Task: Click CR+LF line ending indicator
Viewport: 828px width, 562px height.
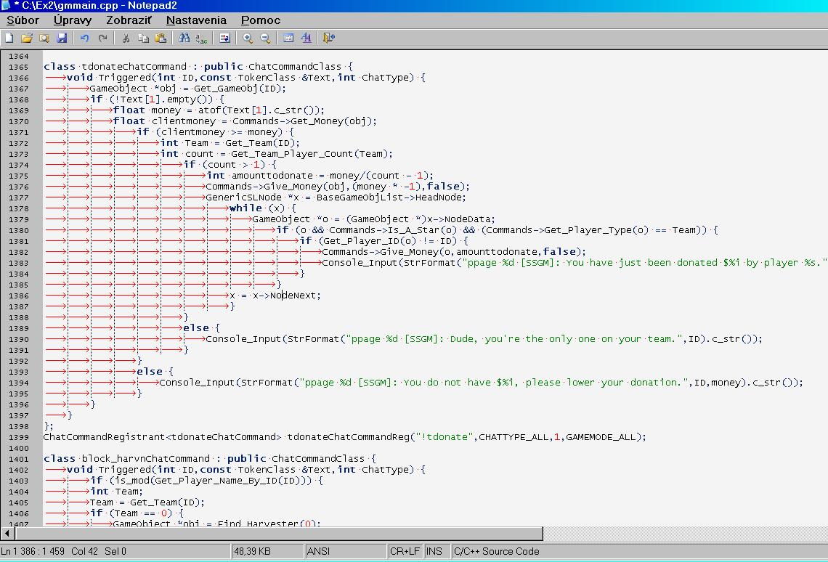Action: 405,551
